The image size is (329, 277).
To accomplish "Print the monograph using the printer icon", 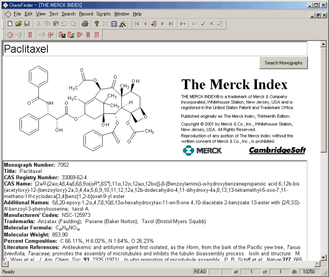I will [x=85, y=24].
